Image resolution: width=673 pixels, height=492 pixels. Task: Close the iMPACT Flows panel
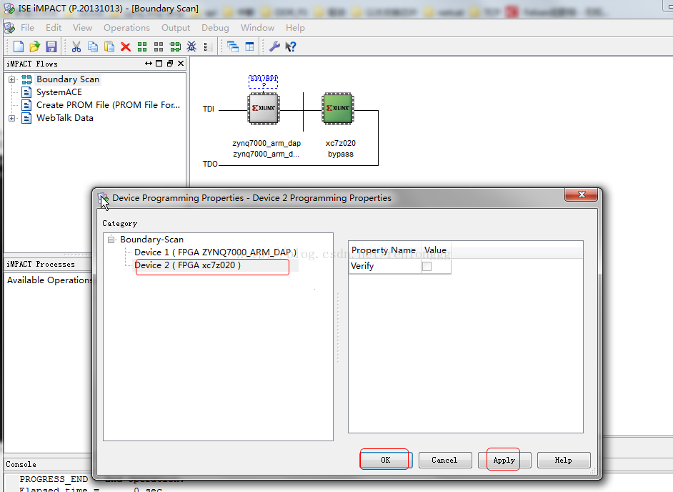click(181, 64)
